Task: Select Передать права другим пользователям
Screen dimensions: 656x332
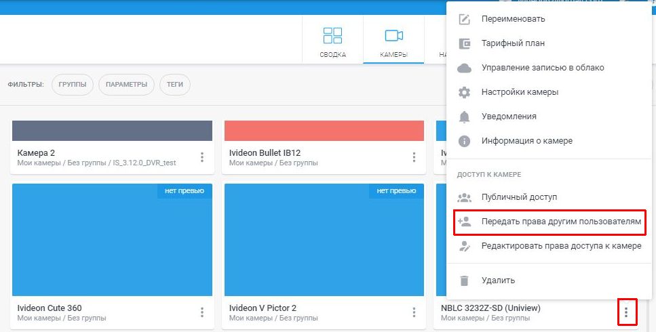Action: pos(560,222)
